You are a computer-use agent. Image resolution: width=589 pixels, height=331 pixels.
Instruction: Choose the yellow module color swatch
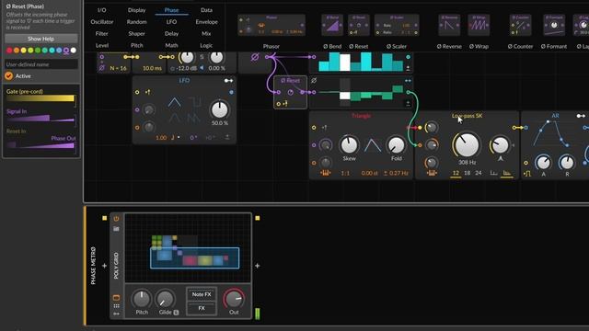click(24, 51)
